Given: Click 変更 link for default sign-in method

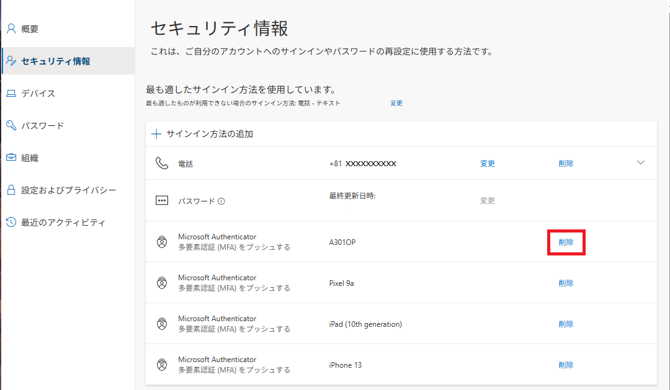Looking at the screenshot, I should click(x=396, y=104).
